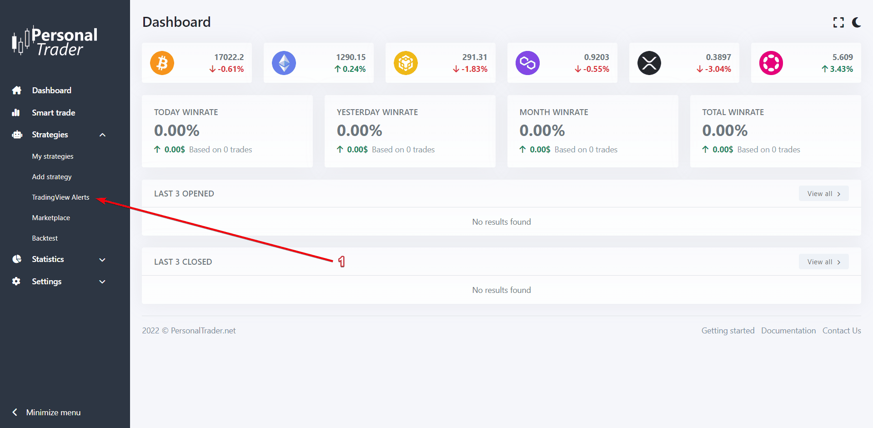
Task: Open TradingView Alerts in the sidebar
Action: click(60, 197)
